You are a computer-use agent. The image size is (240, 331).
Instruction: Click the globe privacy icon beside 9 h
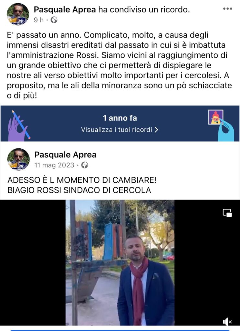[x=54, y=20]
